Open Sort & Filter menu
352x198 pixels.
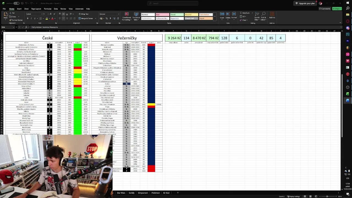point(257,16)
